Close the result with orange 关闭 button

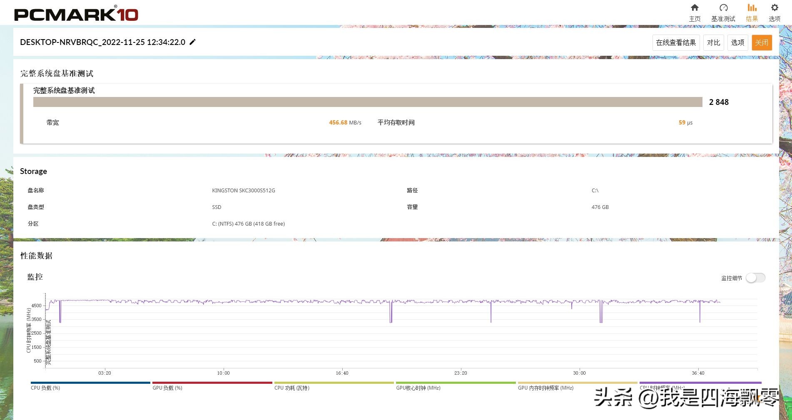[762, 42]
